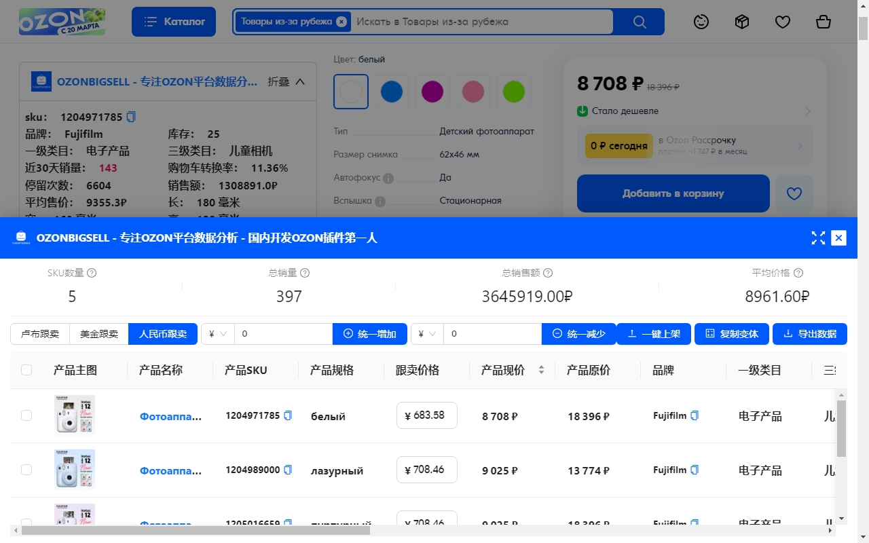Click the table's vertical scrollbar thumb

point(842,428)
